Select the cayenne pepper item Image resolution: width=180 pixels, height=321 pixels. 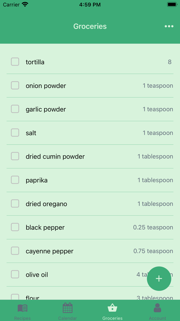pos(90,251)
